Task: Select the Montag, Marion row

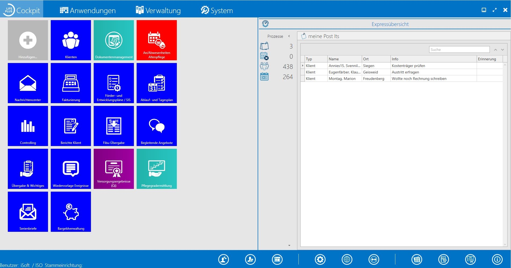Action: click(x=342, y=79)
